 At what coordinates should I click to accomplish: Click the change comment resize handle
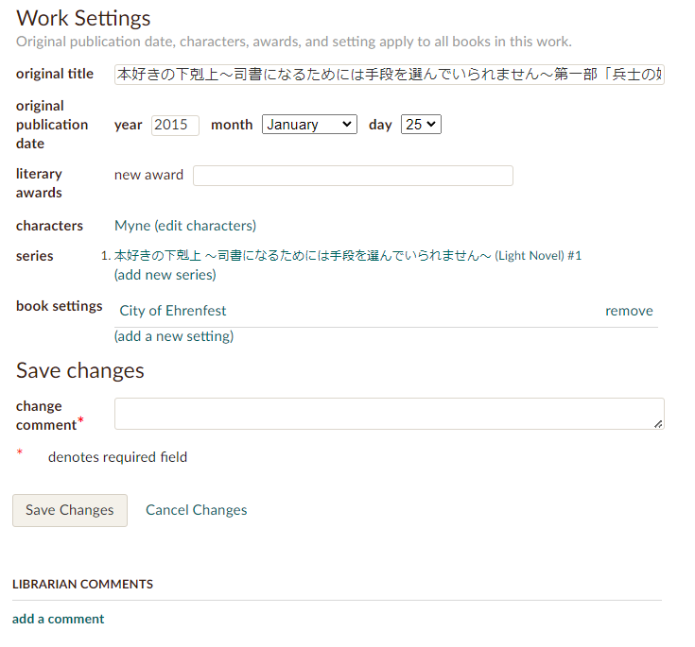pyautogui.click(x=658, y=424)
